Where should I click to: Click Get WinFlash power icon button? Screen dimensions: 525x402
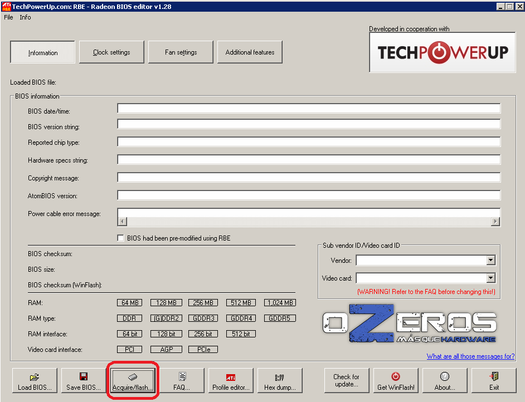point(396,381)
